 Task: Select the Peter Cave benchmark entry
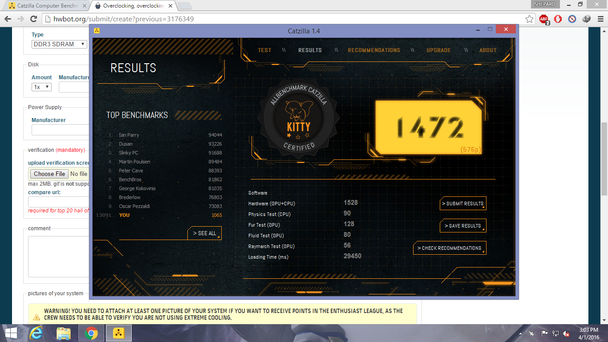point(165,171)
